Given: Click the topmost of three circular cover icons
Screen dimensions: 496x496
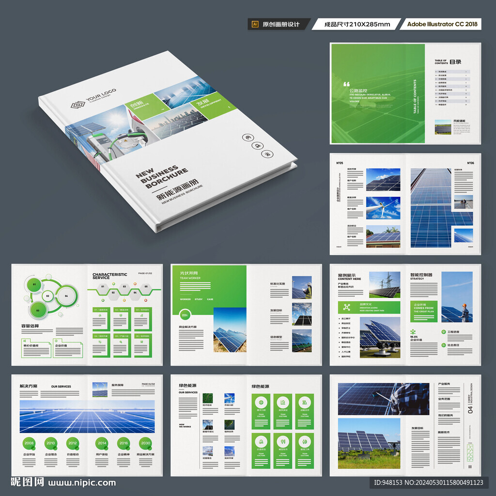Looking at the screenshot, I should [x=248, y=138].
